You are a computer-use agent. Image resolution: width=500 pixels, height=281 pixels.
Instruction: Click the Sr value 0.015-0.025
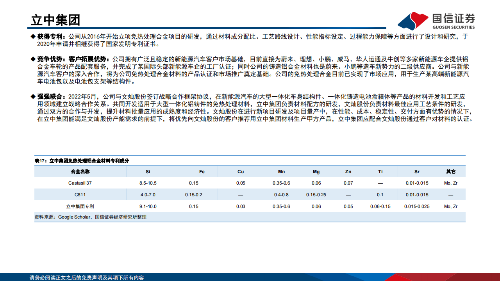click(x=417, y=206)
